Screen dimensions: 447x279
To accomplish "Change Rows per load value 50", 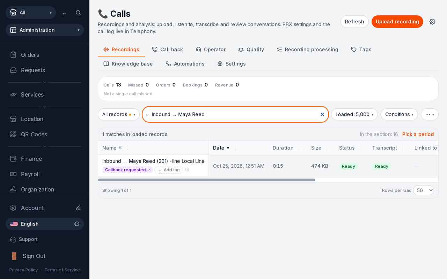I will (x=424, y=190).
